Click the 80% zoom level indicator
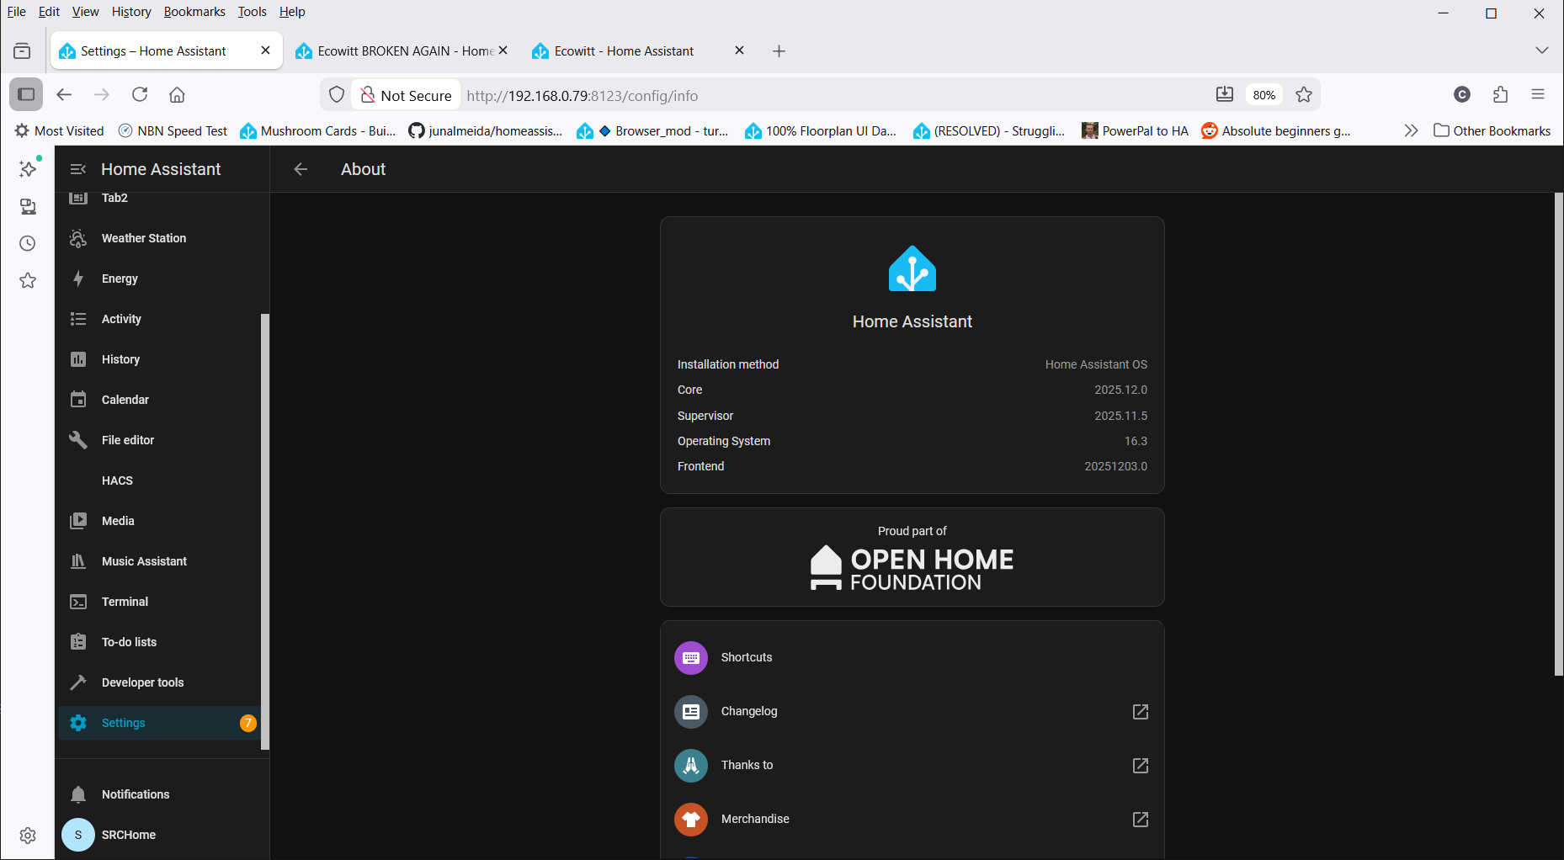Screen dimensions: 1564x860 point(1263,95)
